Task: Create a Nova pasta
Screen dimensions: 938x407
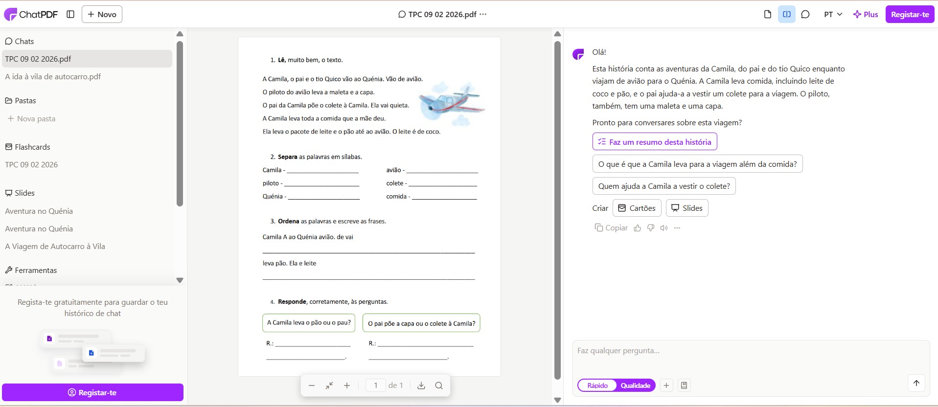Action: click(31, 118)
